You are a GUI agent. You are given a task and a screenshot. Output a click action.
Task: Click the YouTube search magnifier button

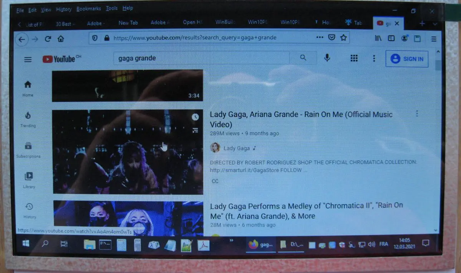pos(303,58)
